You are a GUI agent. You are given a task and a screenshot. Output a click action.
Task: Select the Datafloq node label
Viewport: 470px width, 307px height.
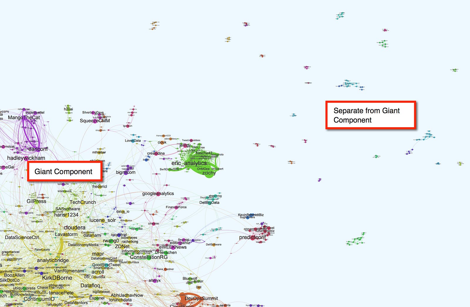point(90,286)
